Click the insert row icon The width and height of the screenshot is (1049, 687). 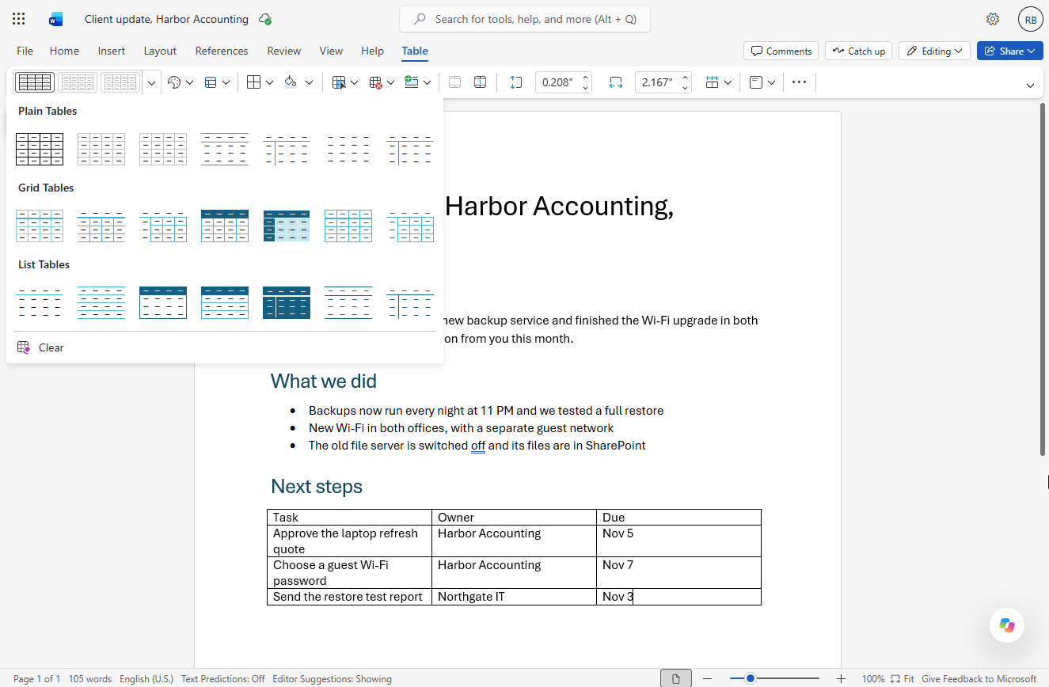(412, 82)
